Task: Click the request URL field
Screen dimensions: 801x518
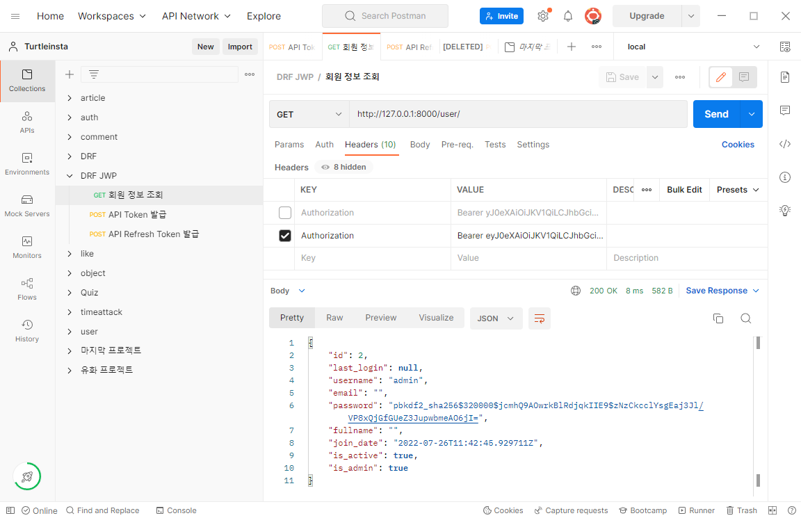Action: click(x=518, y=115)
